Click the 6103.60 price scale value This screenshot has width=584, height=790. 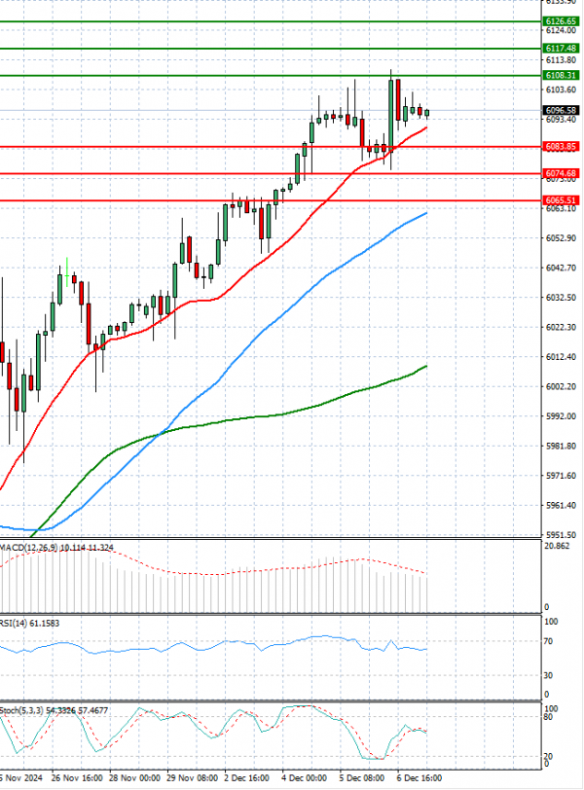[561, 90]
